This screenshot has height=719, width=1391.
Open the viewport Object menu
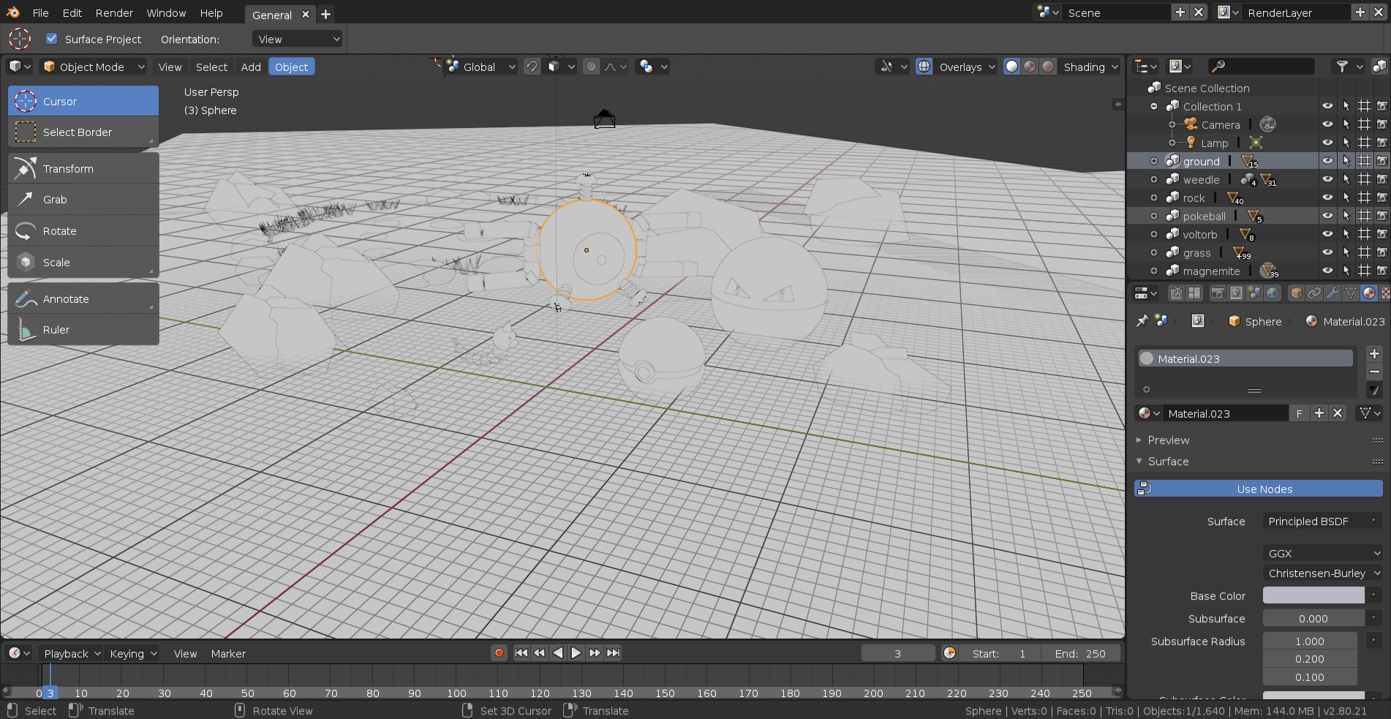tap(292, 67)
